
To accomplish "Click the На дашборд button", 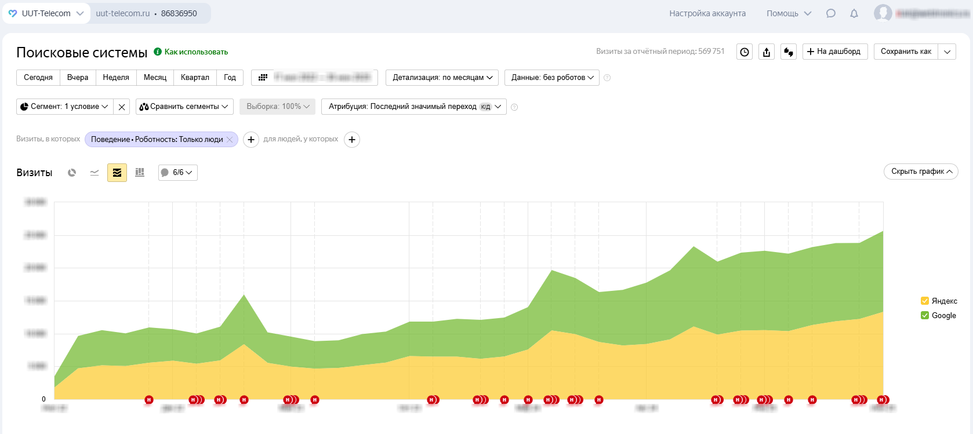I will click(834, 52).
